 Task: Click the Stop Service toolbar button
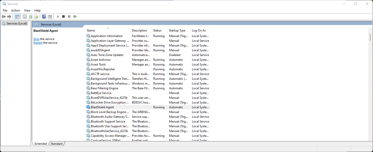click(x=63, y=16)
